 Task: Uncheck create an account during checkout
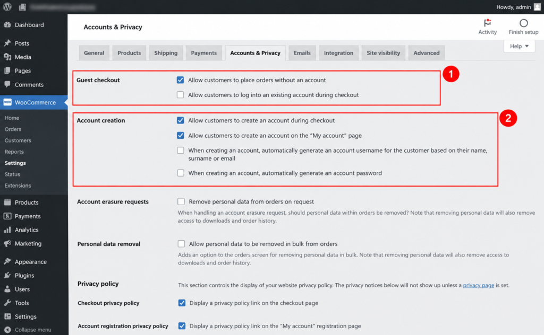(x=181, y=120)
